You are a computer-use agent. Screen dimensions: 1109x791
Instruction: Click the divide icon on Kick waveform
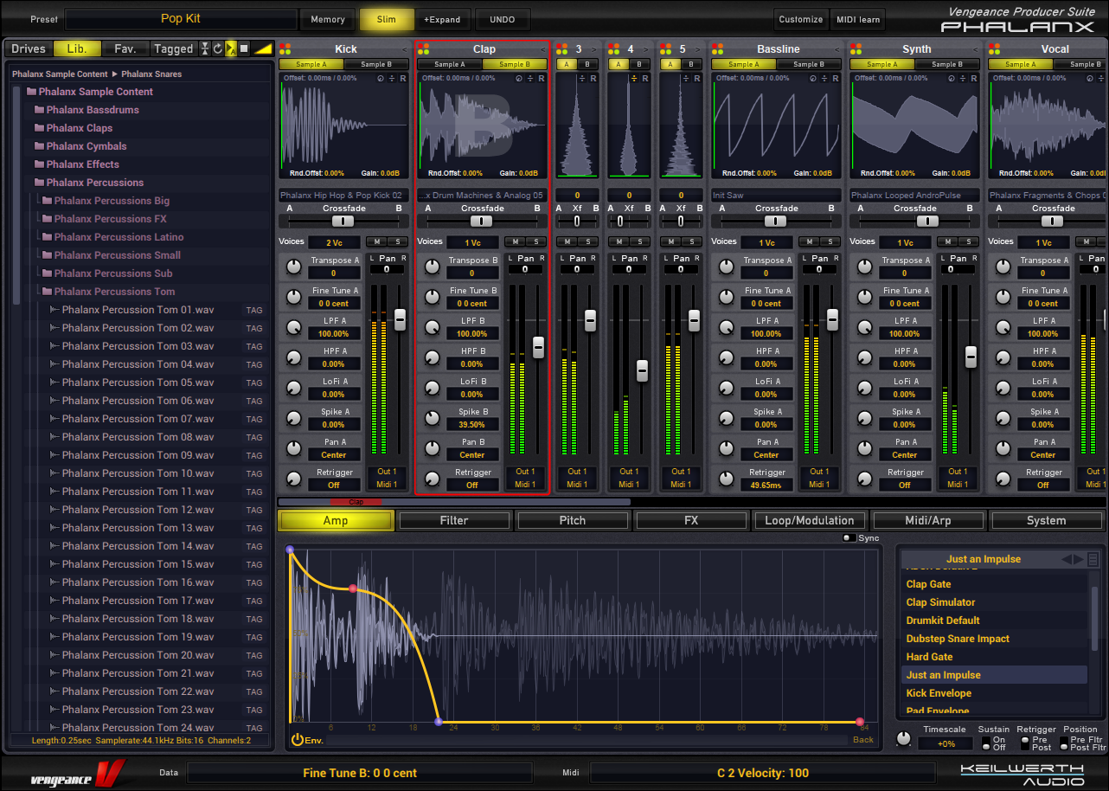392,79
